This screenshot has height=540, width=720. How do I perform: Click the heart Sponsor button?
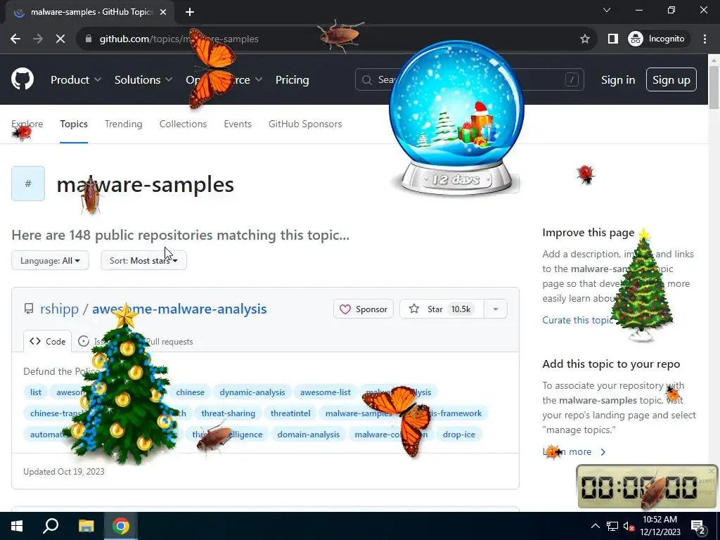click(364, 309)
